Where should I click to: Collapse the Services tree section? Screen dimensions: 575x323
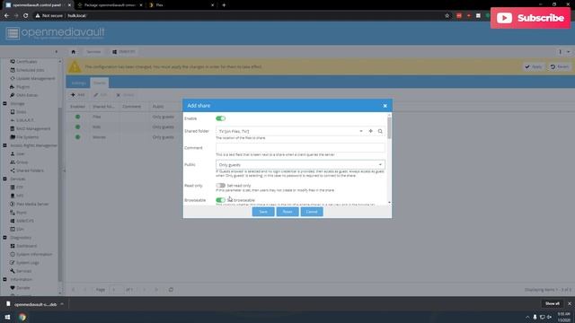point(4,179)
